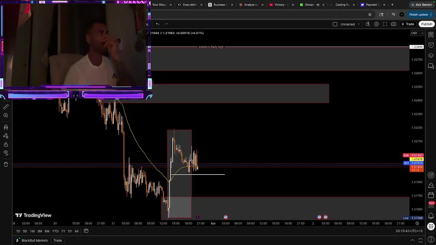Open chart Settings hexagon icon
This screenshot has width=436, height=245.
pos(376,24)
